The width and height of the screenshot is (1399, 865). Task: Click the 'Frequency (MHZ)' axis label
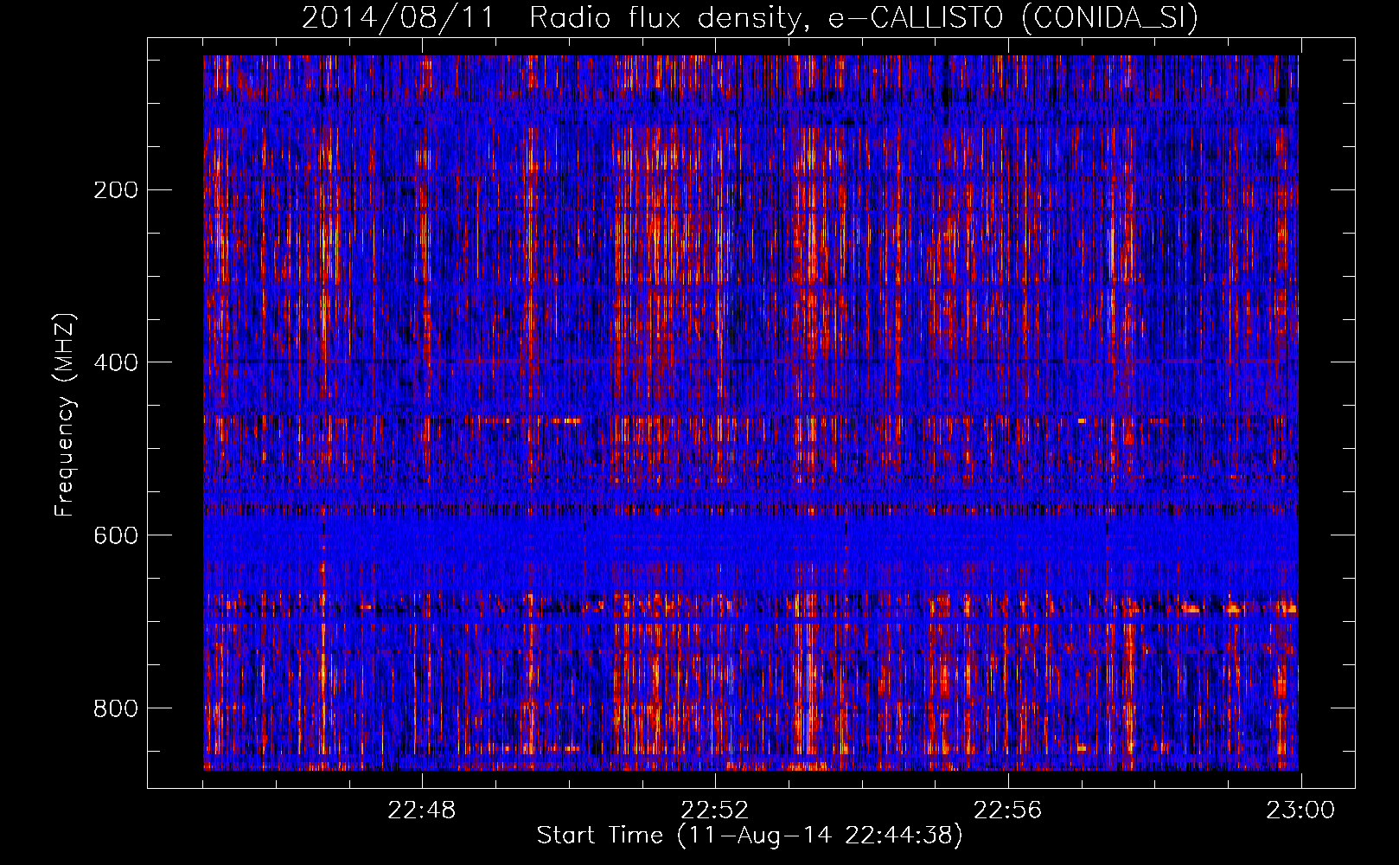pos(65,414)
